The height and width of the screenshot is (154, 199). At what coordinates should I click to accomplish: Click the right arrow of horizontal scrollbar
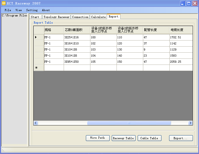pos(190,123)
